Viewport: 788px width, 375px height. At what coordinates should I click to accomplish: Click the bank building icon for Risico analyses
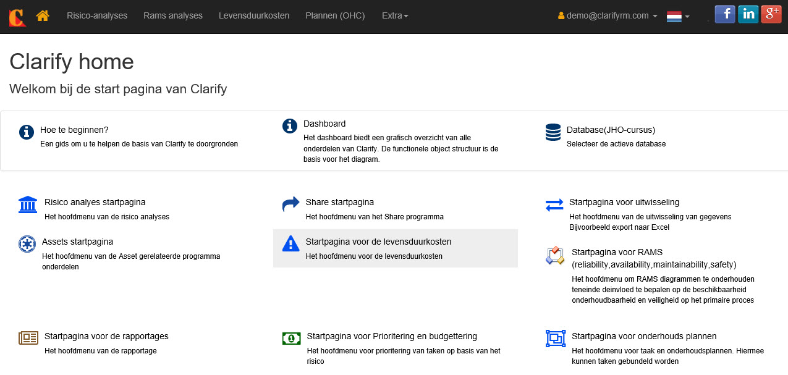click(x=28, y=204)
